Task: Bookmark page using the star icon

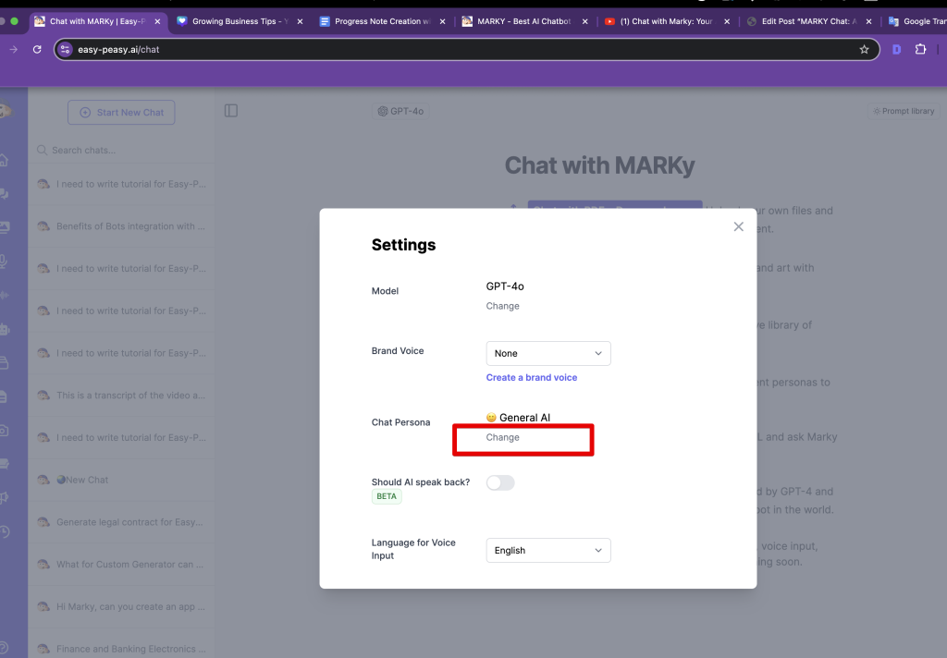Action: (864, 49)
